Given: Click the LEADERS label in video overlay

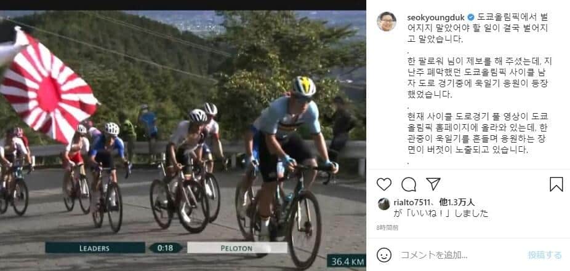Looking at the screenshot, I should click(95, 248).
